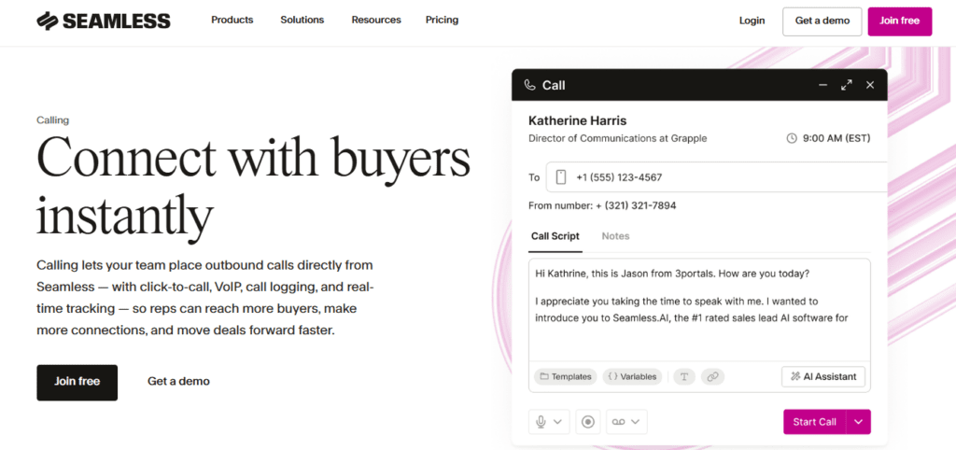Click the To phone number field

point(719,177)
